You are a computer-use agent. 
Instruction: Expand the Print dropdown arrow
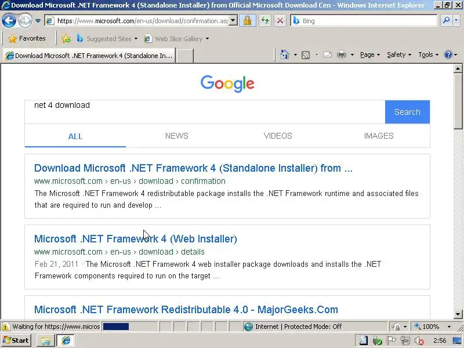point(352,55)
